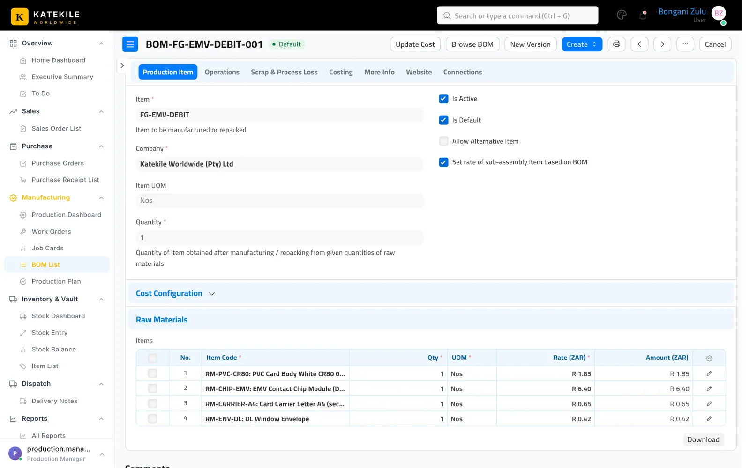The image size is (750, 468).
Task: Click the Katekile Worldwide logo
Action: coord(45,16)
